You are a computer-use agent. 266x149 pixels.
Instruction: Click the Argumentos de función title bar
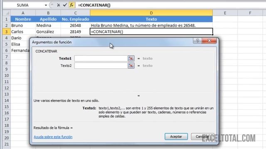[112, 42]
